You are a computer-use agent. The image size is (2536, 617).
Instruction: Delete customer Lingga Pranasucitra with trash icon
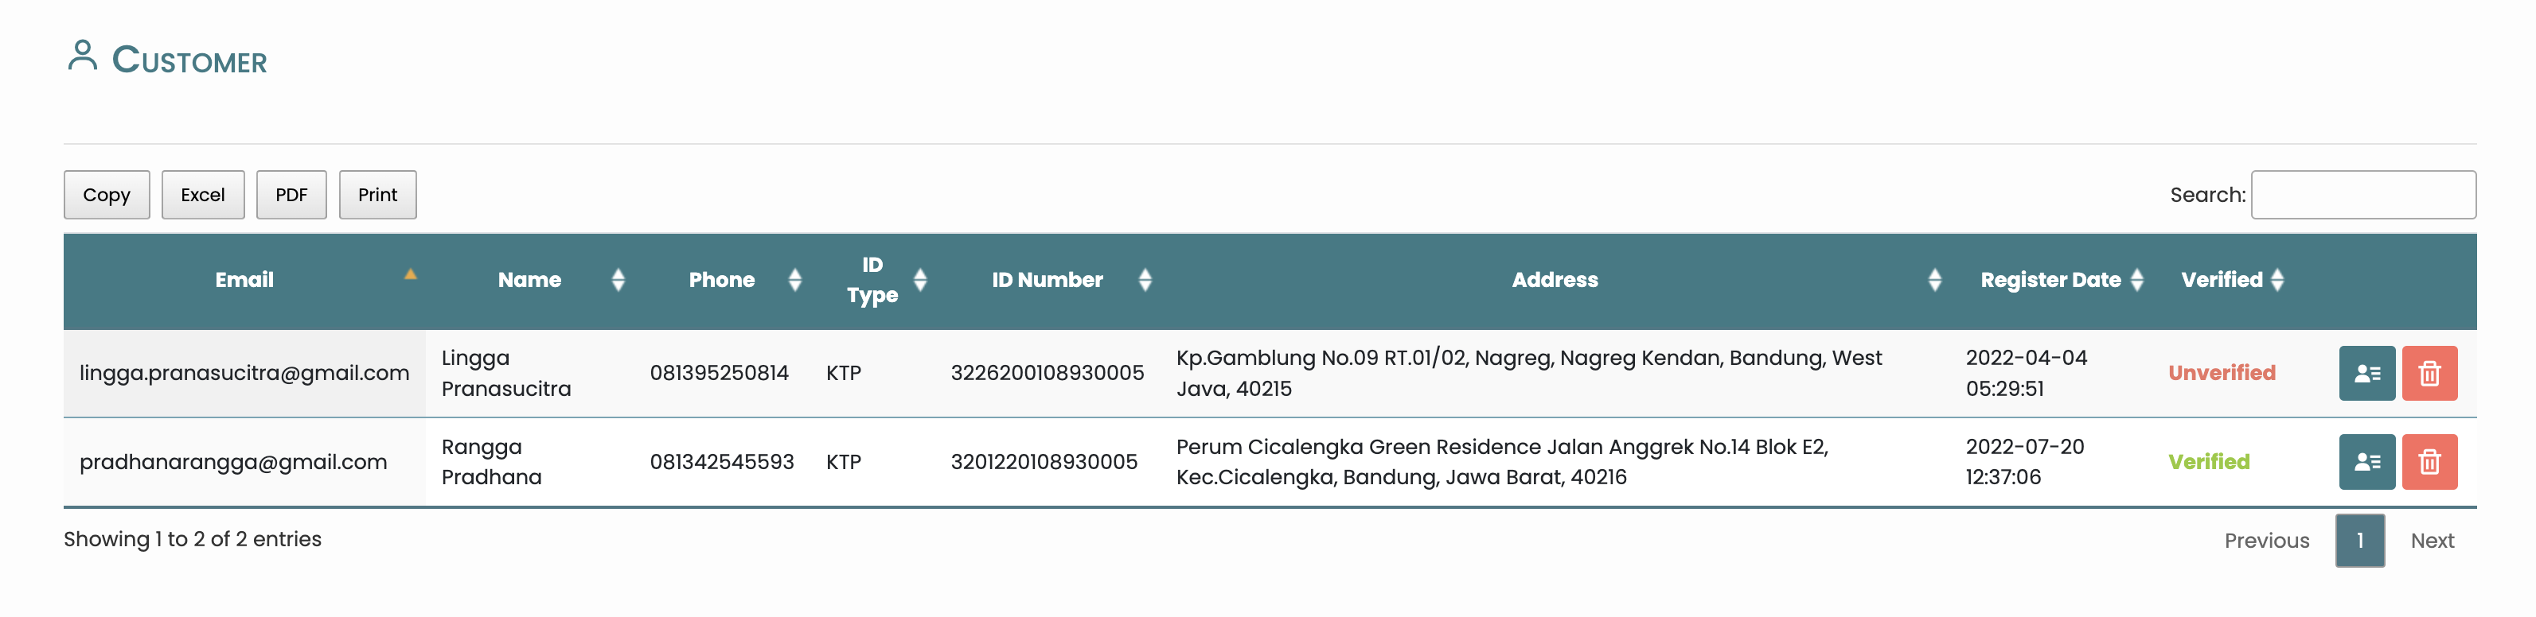click(x=2429, y=373)
